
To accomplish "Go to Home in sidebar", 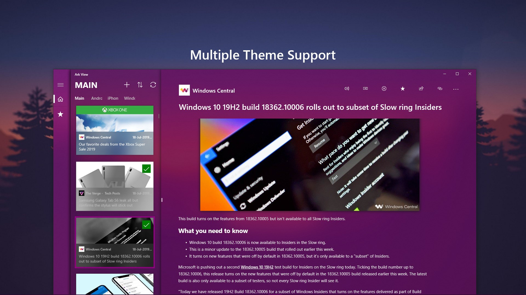I will click(x=61, y=99).
